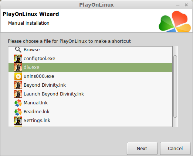Screen dimensions: 193x156
Task: Click the file list vertical scrollbar handle
Action: (175, 86)
